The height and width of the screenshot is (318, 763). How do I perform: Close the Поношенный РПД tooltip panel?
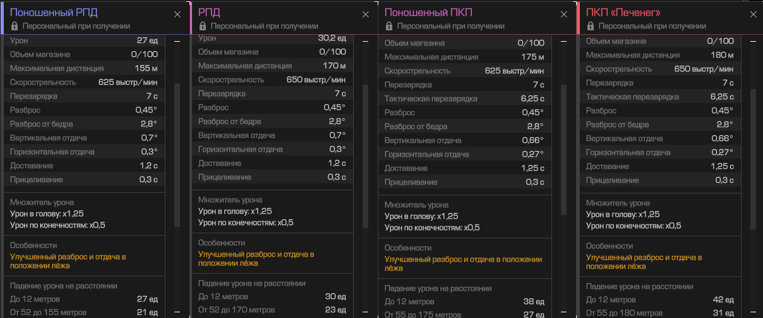coord(177,14)
